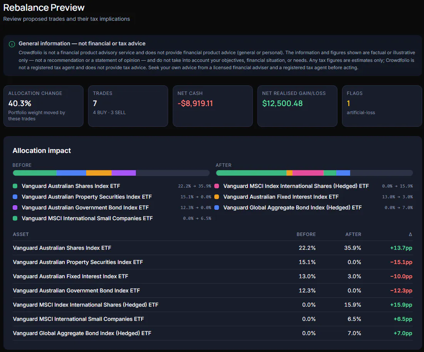Click the info icon beside General information
Screen dimensions: 424x352
[12, 44]
